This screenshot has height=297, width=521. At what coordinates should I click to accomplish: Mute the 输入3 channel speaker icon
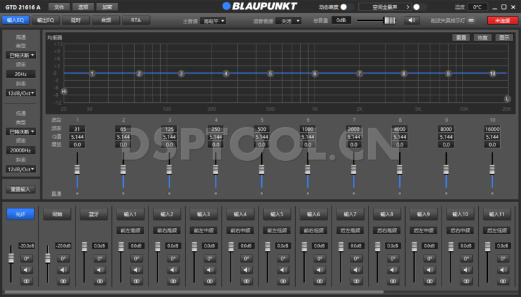210,270
